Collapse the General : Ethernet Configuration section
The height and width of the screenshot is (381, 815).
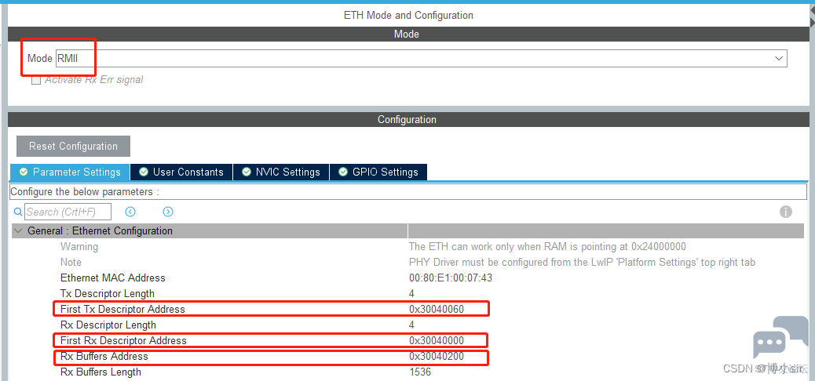pyautogui.click(x=19, y=231)
